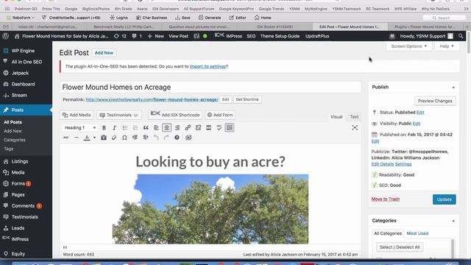Click the Add Form button
Viewport: 471px width, 265px height.
(x=220, y=115)
